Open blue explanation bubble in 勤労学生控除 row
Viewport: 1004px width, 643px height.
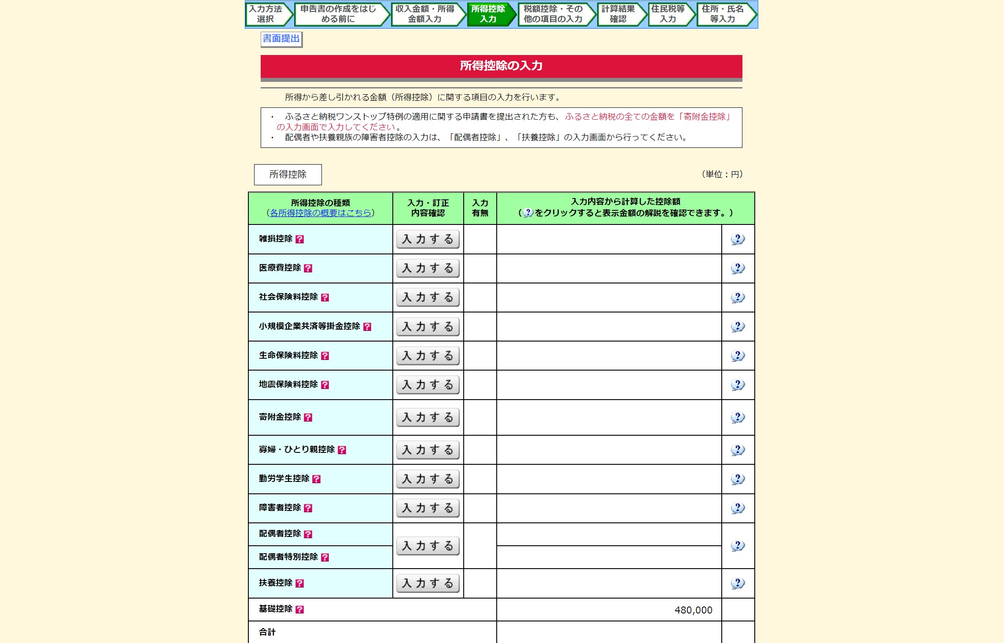point(738,479)
